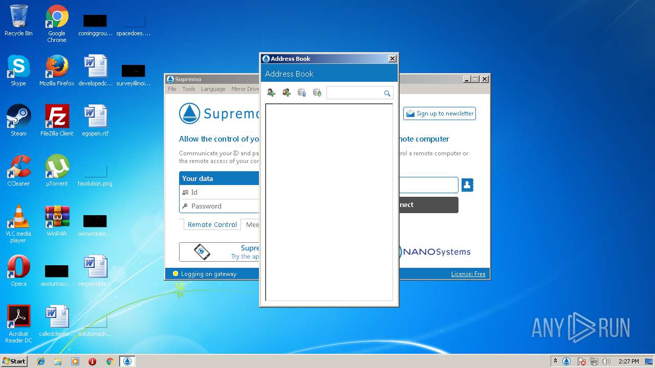Screen dimensions: 655x368
Task: Show hidden system tray icons
Action: click(555, 361)
